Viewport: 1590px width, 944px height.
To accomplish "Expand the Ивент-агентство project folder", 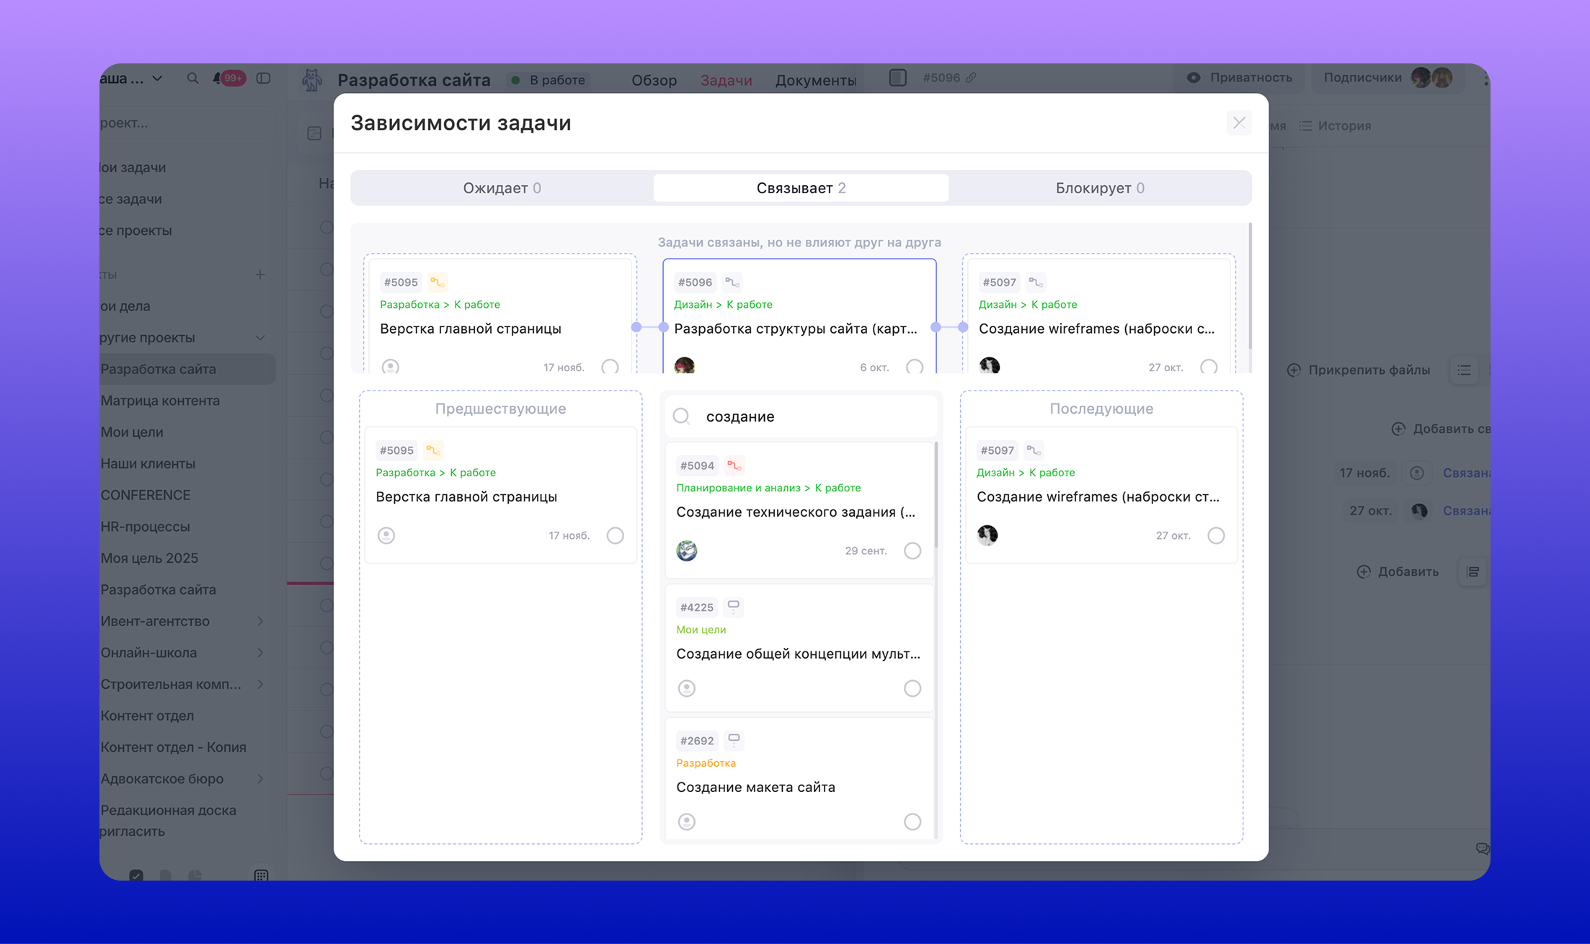I will click(x=260, y=621).
